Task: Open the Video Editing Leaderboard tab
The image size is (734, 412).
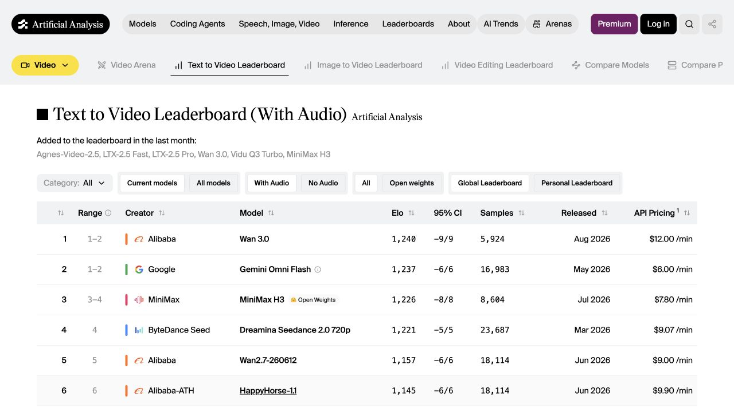Action: coord(497,65)
